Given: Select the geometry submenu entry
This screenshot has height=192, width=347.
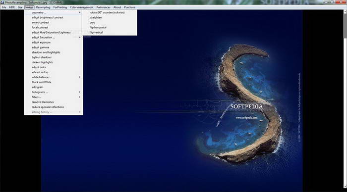Looking at the screenshot, I should [54, 12].
